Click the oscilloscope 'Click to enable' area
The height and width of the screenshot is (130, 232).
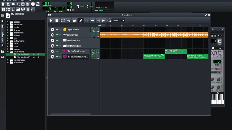tap(105, 5)
